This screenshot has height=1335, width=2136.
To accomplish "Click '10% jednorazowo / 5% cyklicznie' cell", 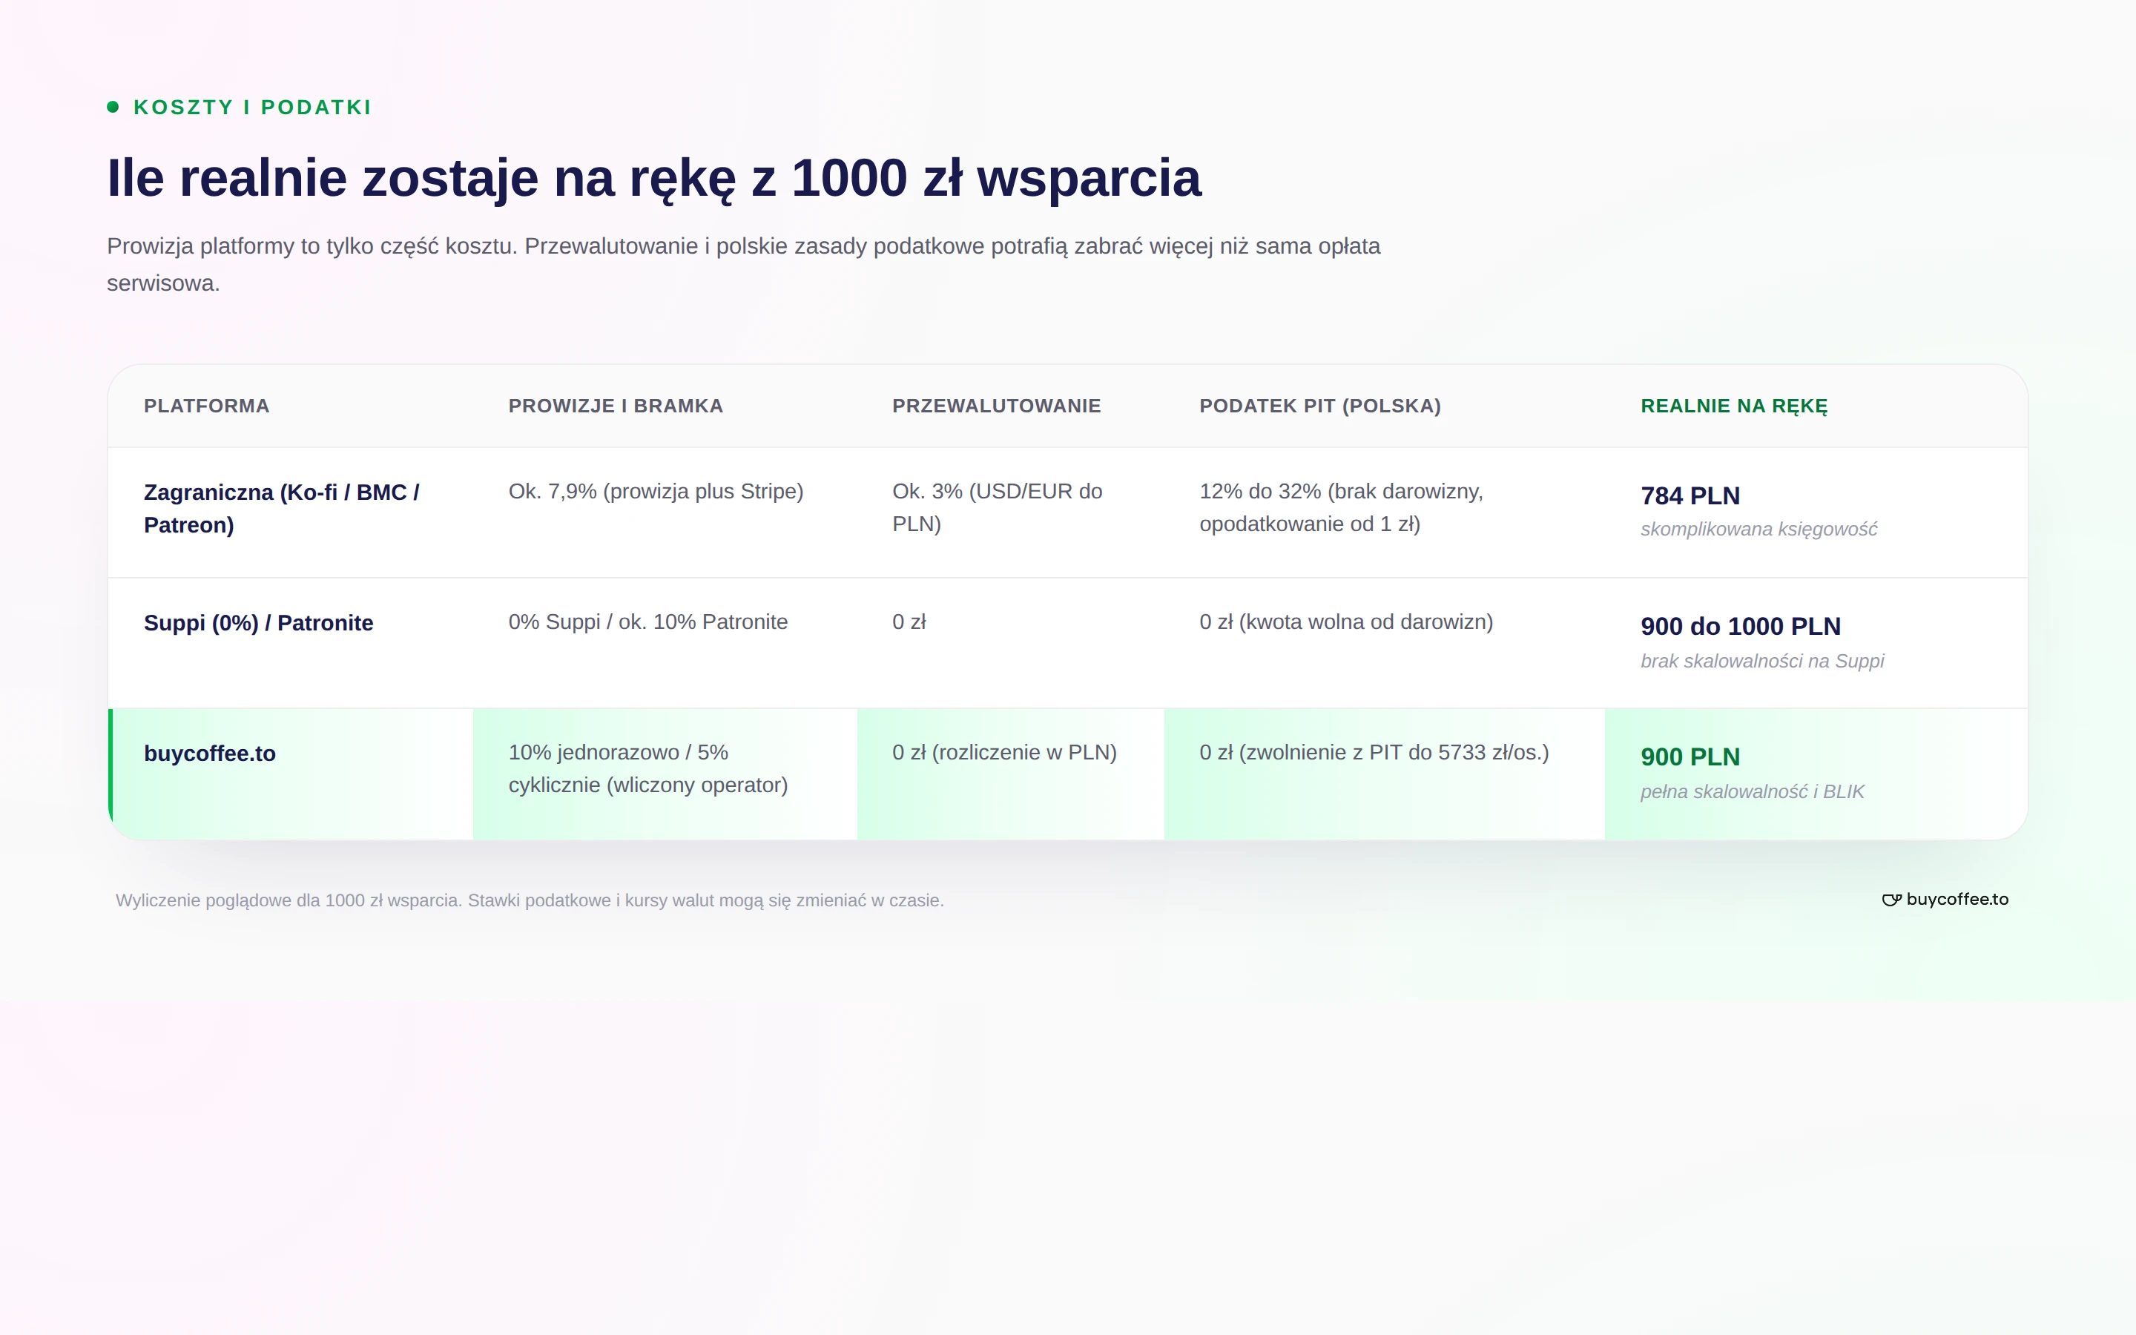I will [648, 769].
